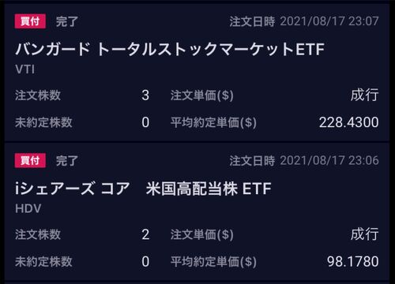Screen dimensions: 395x284
Task: Tap the 成行 order type for VTI
Action: pyautogui.click(x=365, y=95)
